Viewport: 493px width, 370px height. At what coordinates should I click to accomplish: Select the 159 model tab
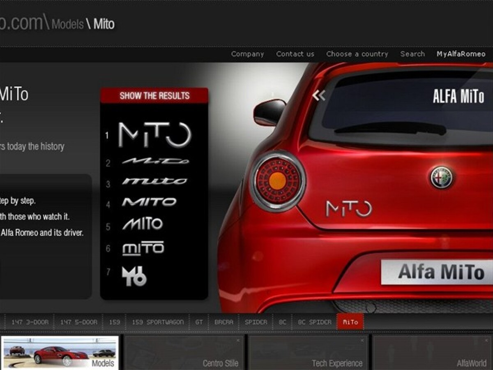pyautogui.click(x=114, y=322)
